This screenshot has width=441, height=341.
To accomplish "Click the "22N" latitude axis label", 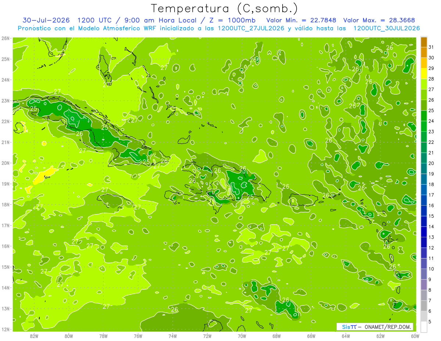I will [x=6, y=121].
